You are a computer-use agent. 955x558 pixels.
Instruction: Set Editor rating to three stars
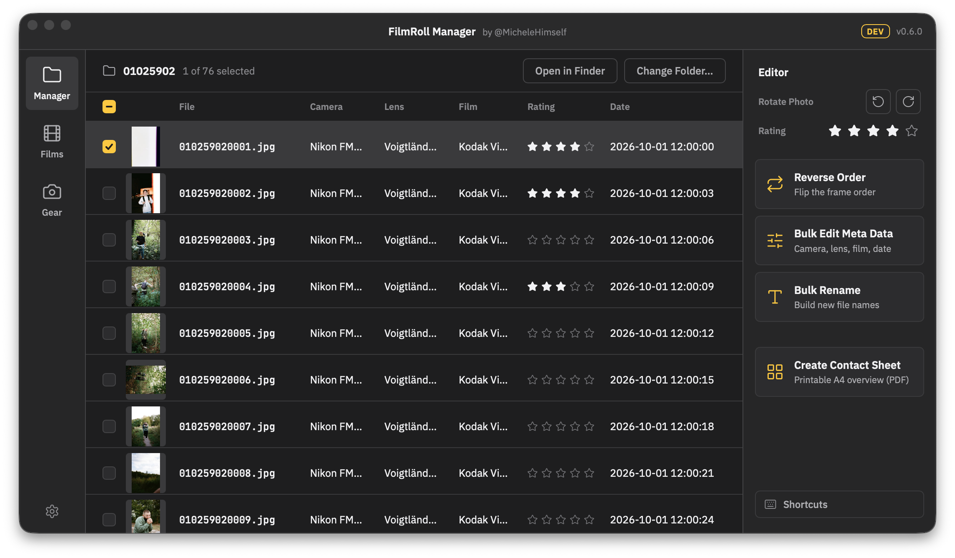[873, 131]
